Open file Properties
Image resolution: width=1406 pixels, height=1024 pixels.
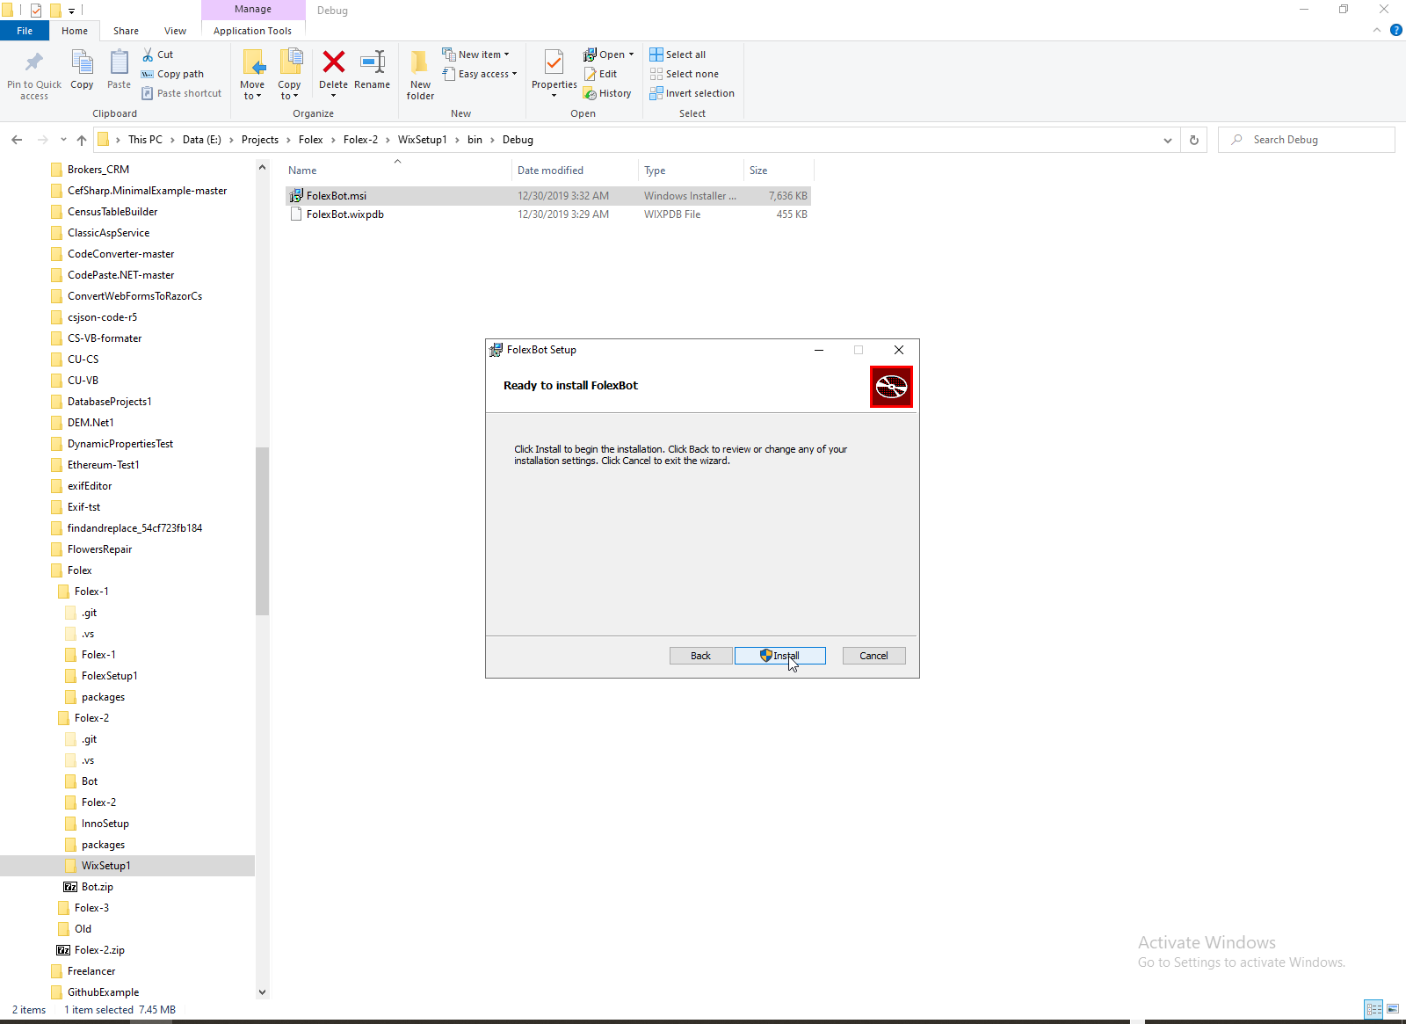coord(554,74)
